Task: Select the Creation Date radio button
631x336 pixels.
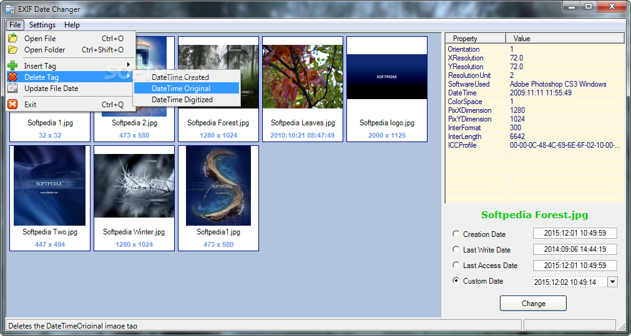Action: coord(456,234)
